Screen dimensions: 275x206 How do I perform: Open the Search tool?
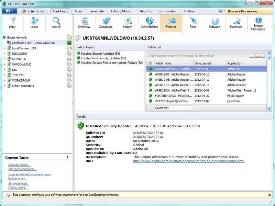56,23
